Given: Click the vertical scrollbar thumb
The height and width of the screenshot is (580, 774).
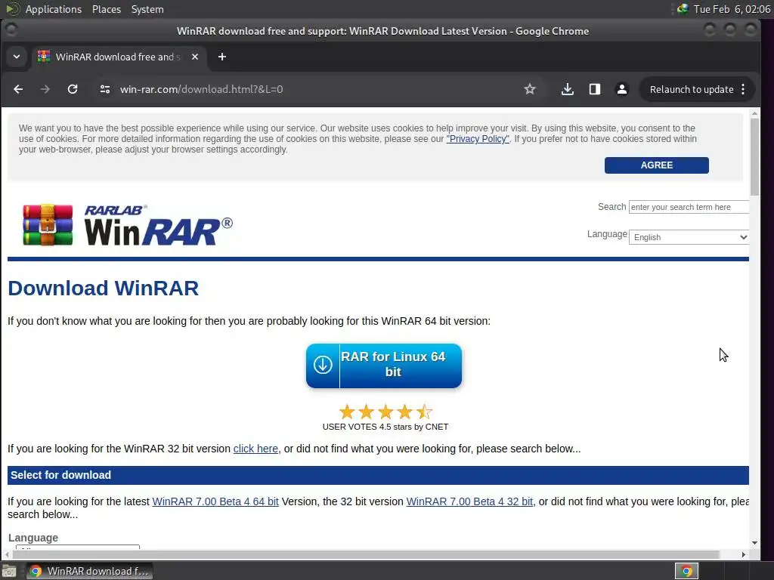Looking at the screenshot, I should point(754,157).
